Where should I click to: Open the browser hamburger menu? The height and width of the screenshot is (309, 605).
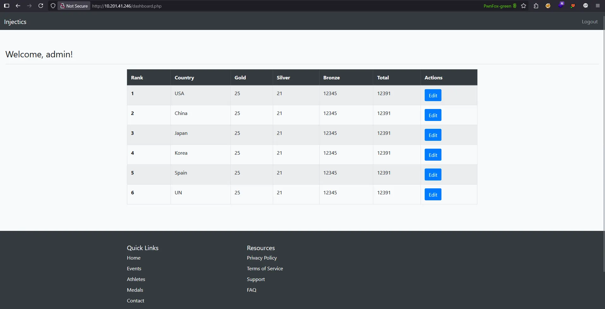coord(598,6)
